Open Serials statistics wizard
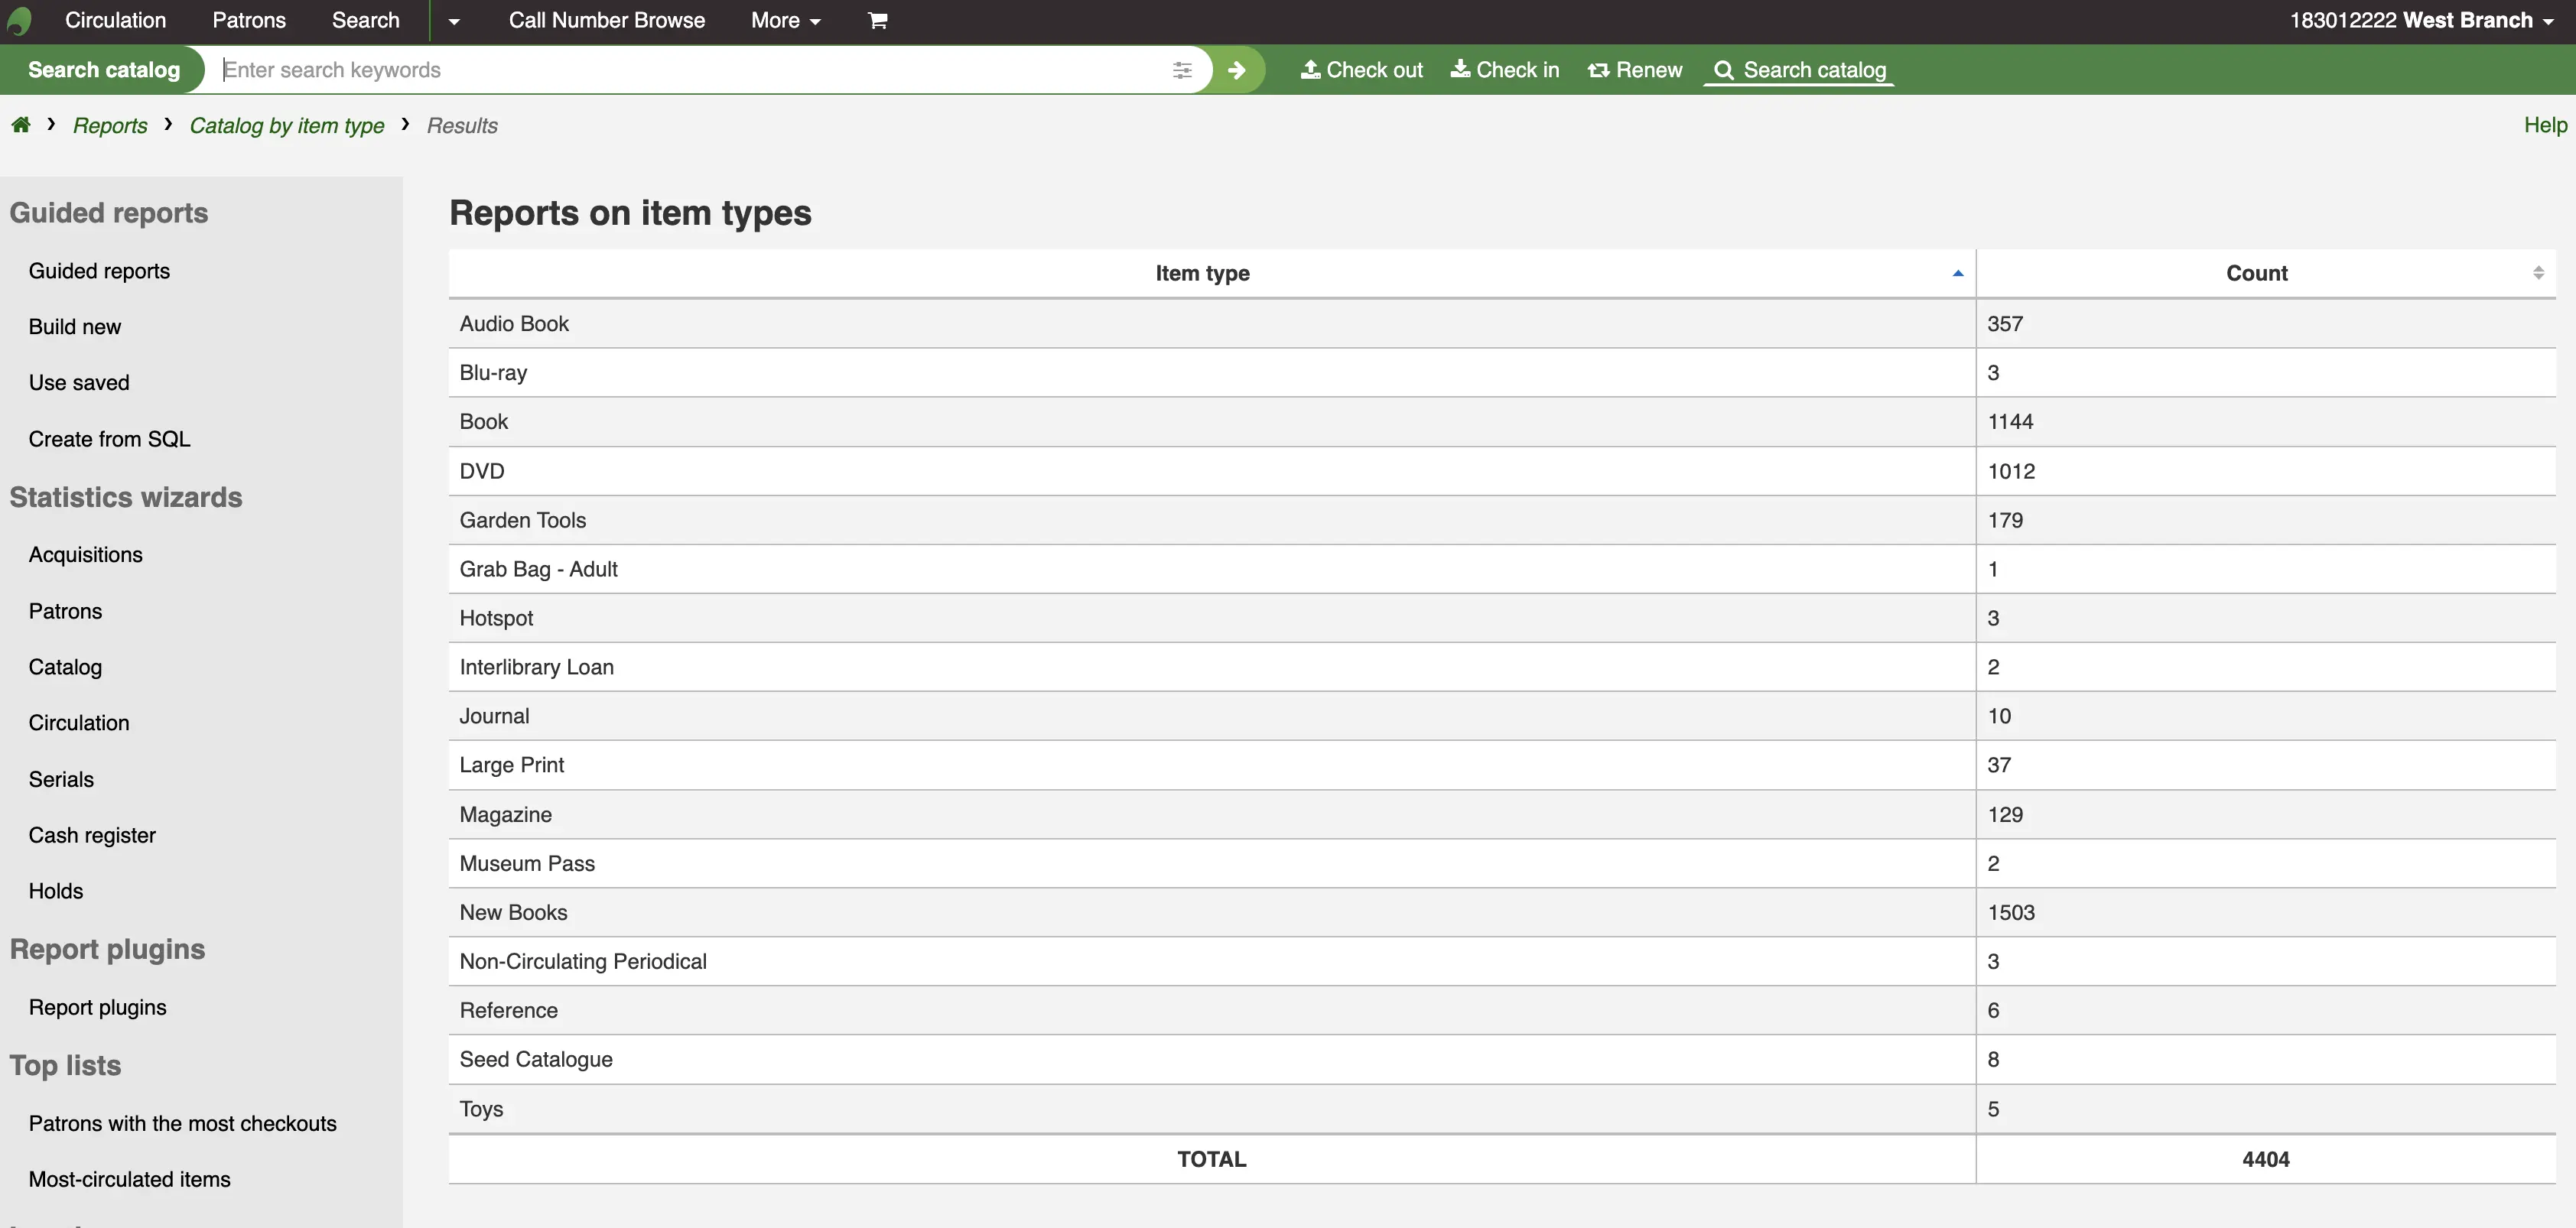 [61, 779]
